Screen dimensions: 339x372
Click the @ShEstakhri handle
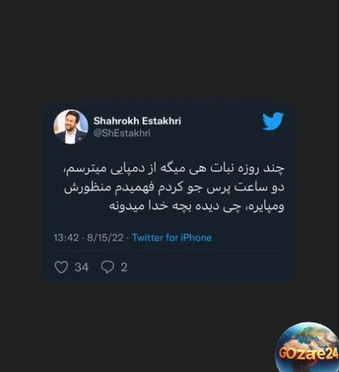pyautogui.click(x=122, y=133)
